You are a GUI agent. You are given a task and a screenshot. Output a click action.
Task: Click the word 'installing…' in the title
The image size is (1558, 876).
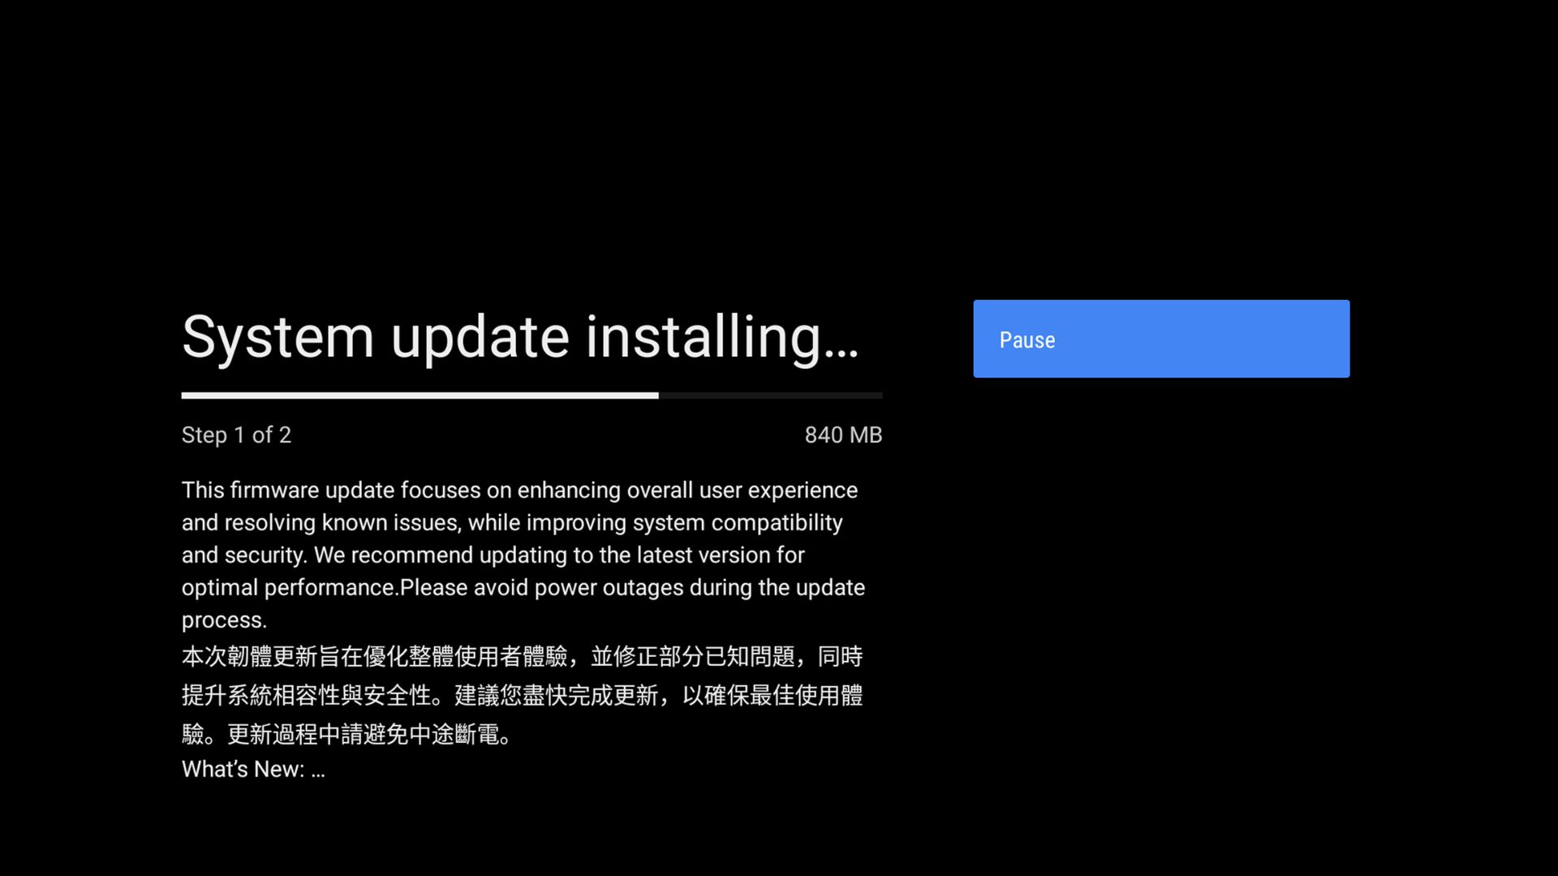(722, 337)
